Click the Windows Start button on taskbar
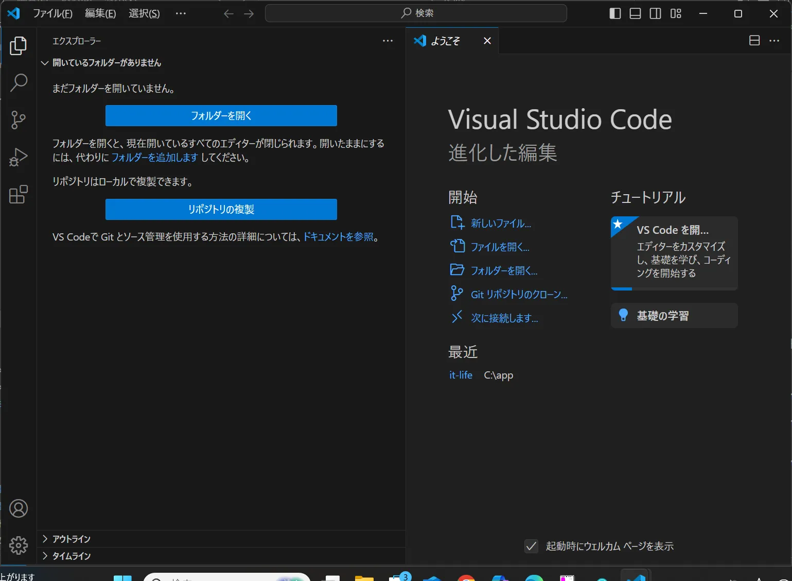 (x=122, y=578)
